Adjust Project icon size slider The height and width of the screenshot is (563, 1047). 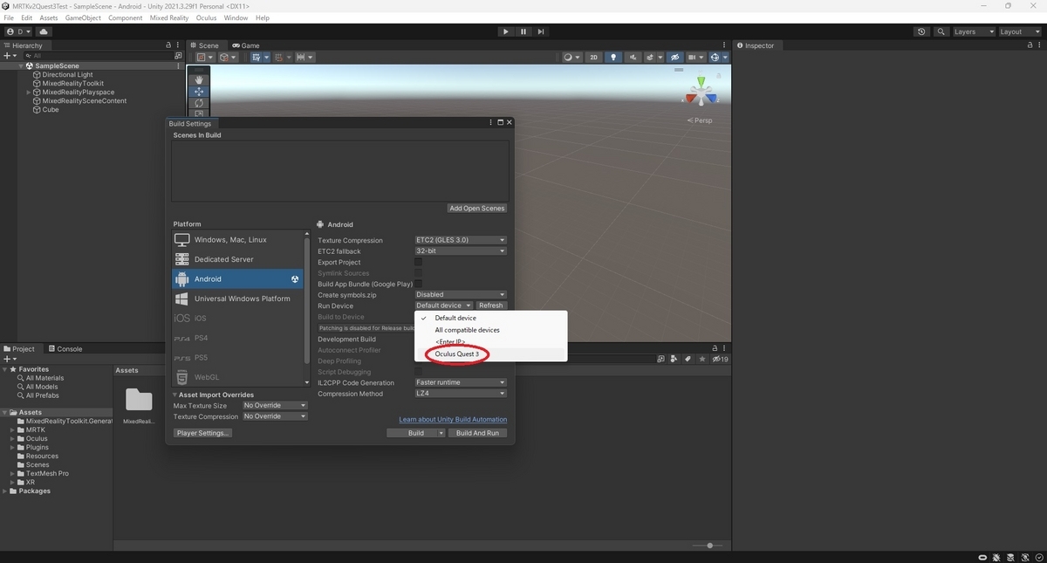708,546
